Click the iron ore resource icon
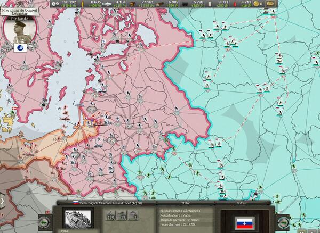 132,4
